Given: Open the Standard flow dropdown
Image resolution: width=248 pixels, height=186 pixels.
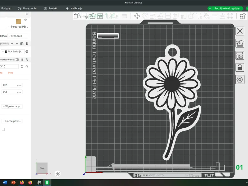Looking at the screenshot, I should point(18,36).
